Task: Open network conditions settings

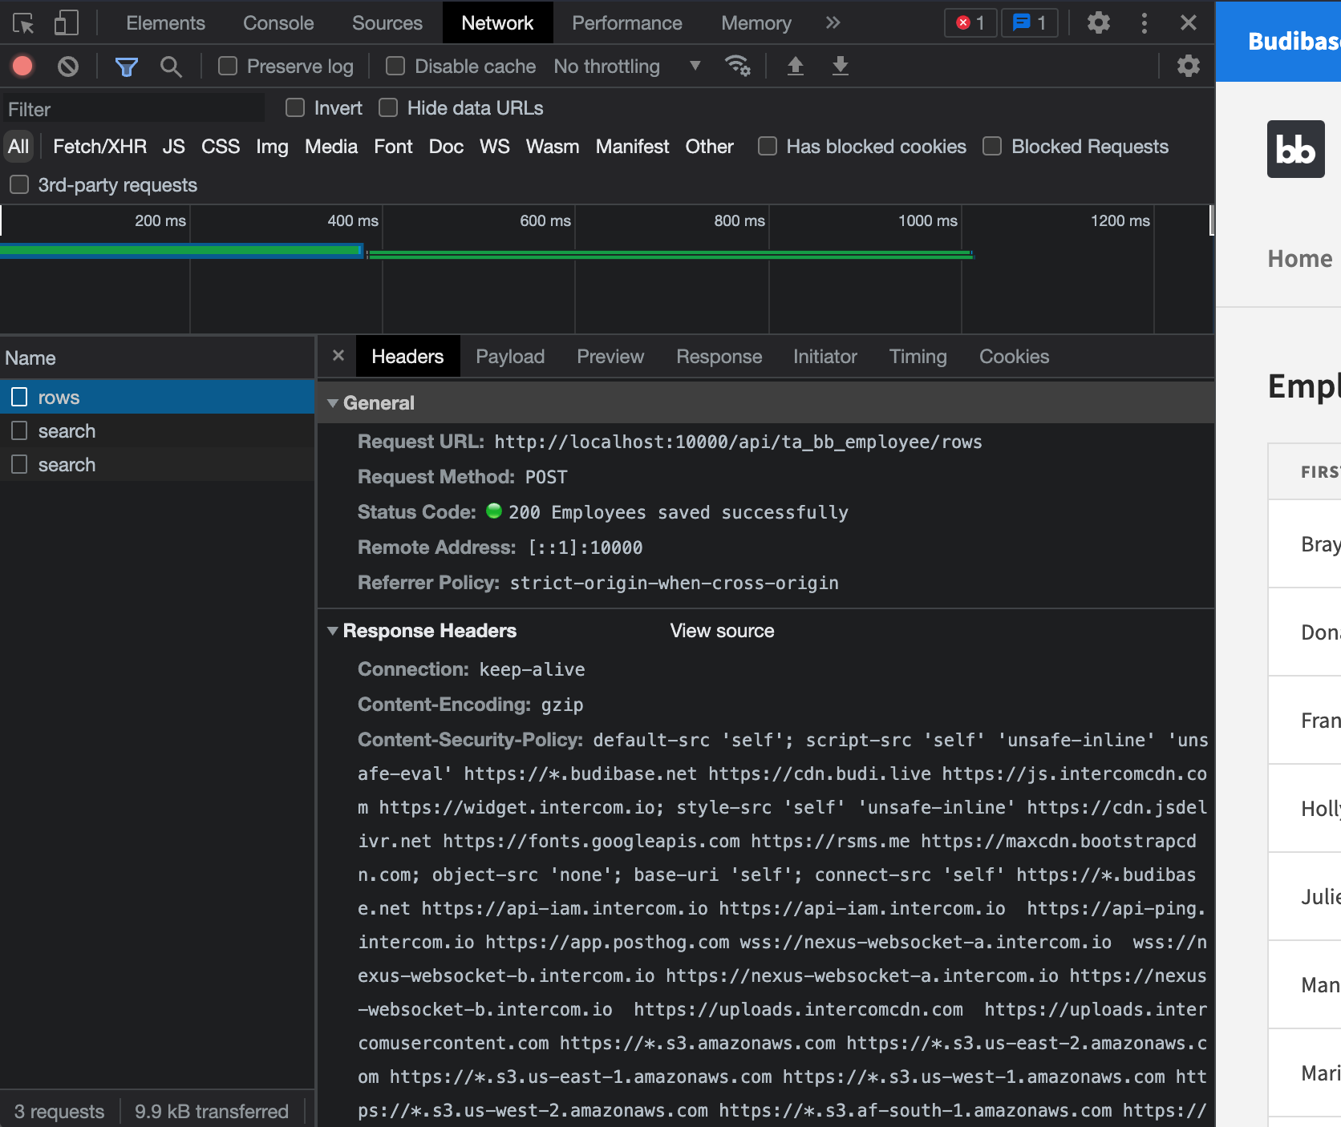Action: pyautogui.click(x=738, y=67)
